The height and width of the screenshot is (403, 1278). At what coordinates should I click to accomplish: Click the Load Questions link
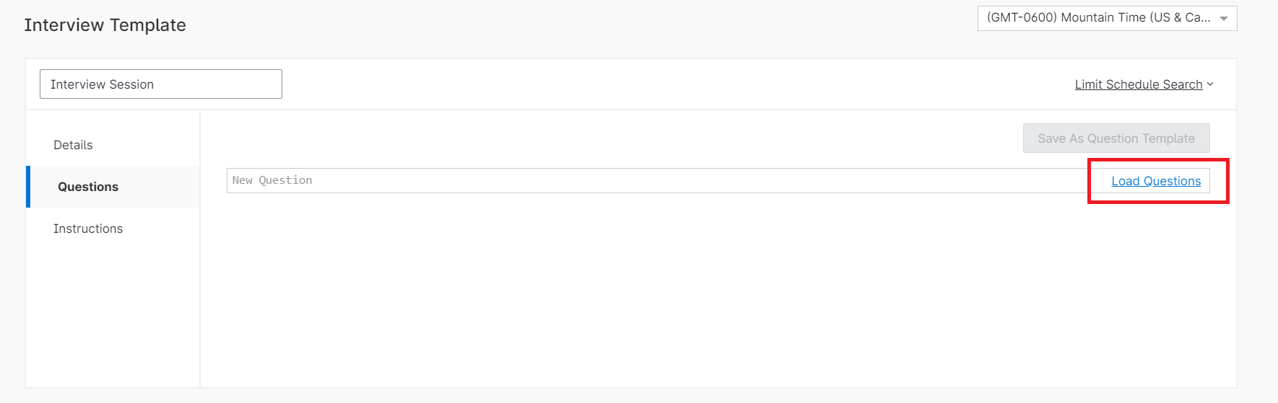(x=1156, y=181)
